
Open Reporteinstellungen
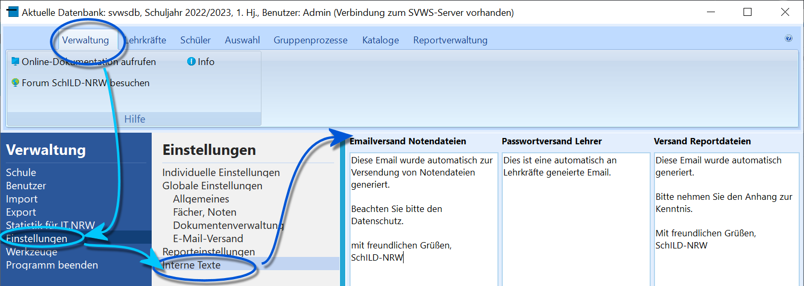208,252
